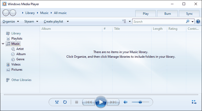Collapse the Music tree node
This screenshot has height=111, width=202.
[x=3, y=44]
